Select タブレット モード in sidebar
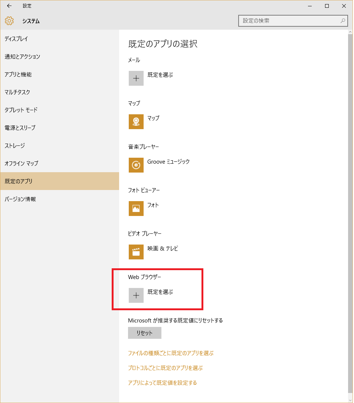 [x=60, y=110]
